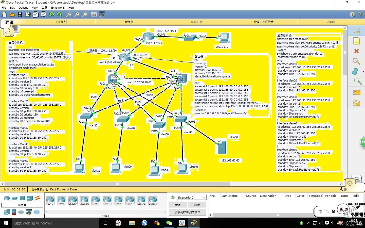
Task: Reset zoom with the R magnifier
Action: pyautogui.click(x=76, y=14)
